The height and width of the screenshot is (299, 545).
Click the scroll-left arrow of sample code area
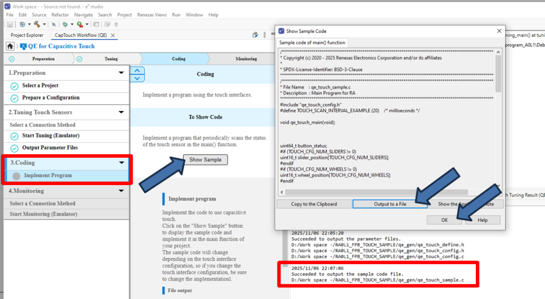click(282, 192)
